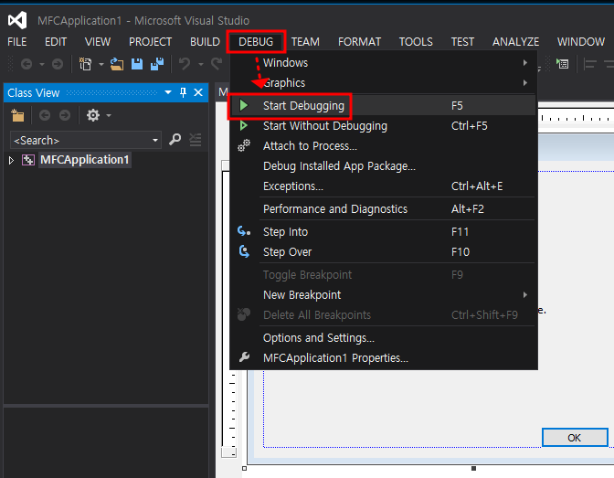Close the DEBUG menu from the menu bar
The width and height of the screenshot is (614, 478).
256,41
